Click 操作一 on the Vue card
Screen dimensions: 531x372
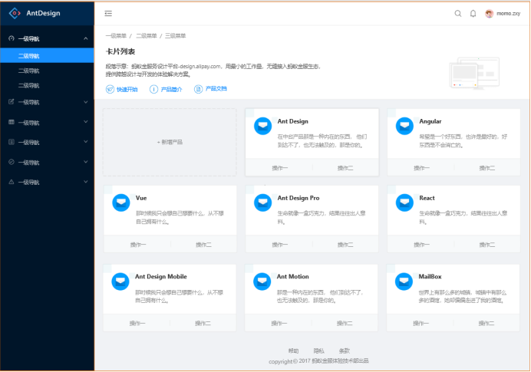click(138, 245)
